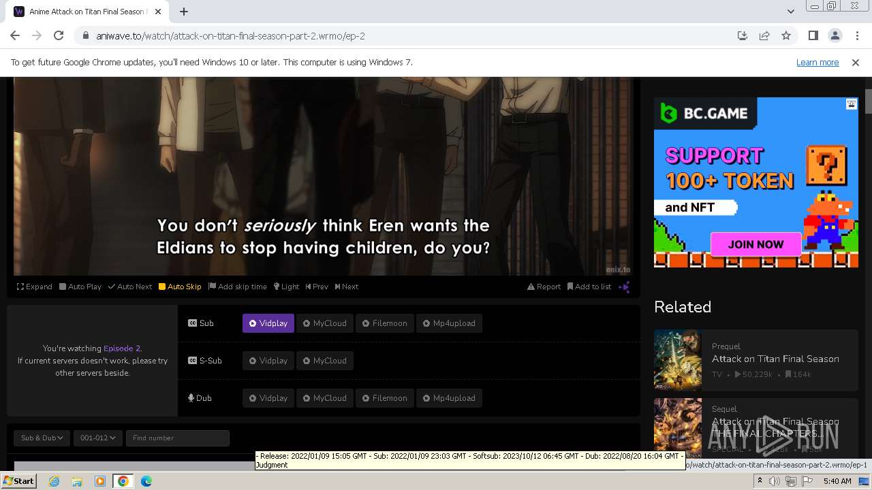872x490 pixels.
Task: Select Sub Vidplay server
Action: coord(268,323)
